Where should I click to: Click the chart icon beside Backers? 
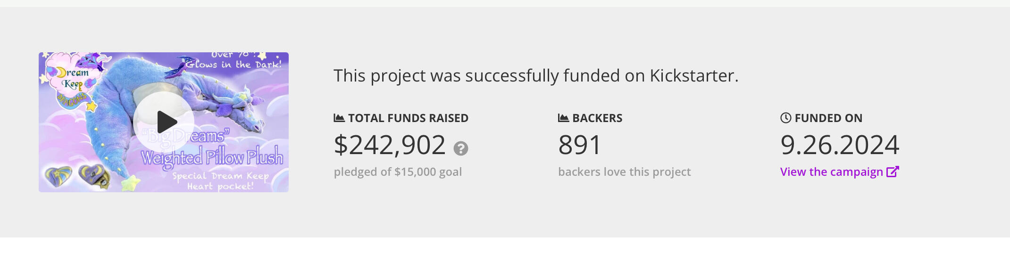(563, 118)
